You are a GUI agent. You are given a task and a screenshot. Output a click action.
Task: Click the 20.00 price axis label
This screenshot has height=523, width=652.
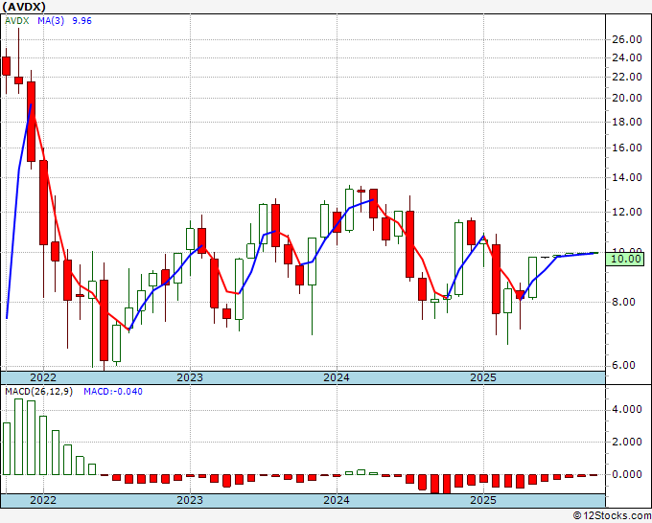pos(627,98)
